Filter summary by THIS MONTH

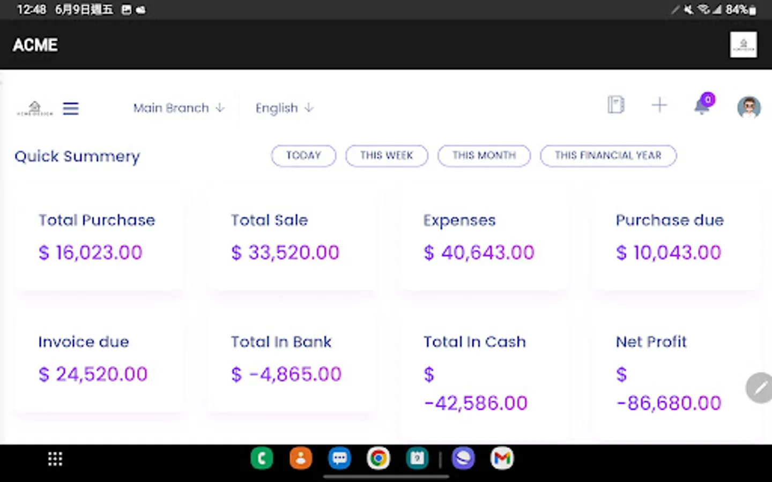(484, 156)
